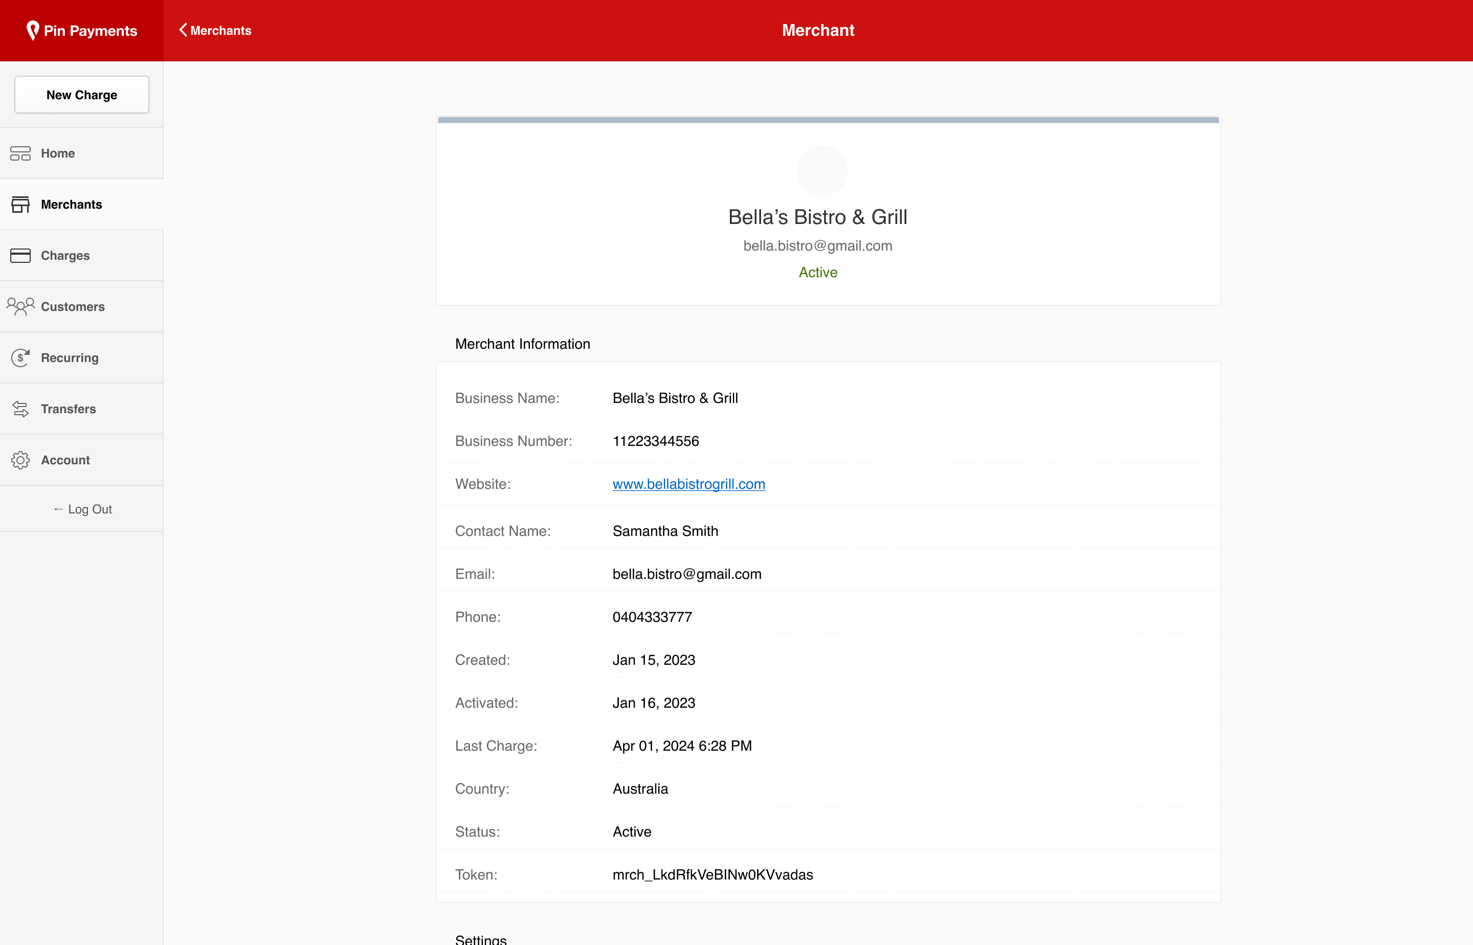Click the Business Number: label
This screenshot has height=945, width=1473.
click(513, 441)
